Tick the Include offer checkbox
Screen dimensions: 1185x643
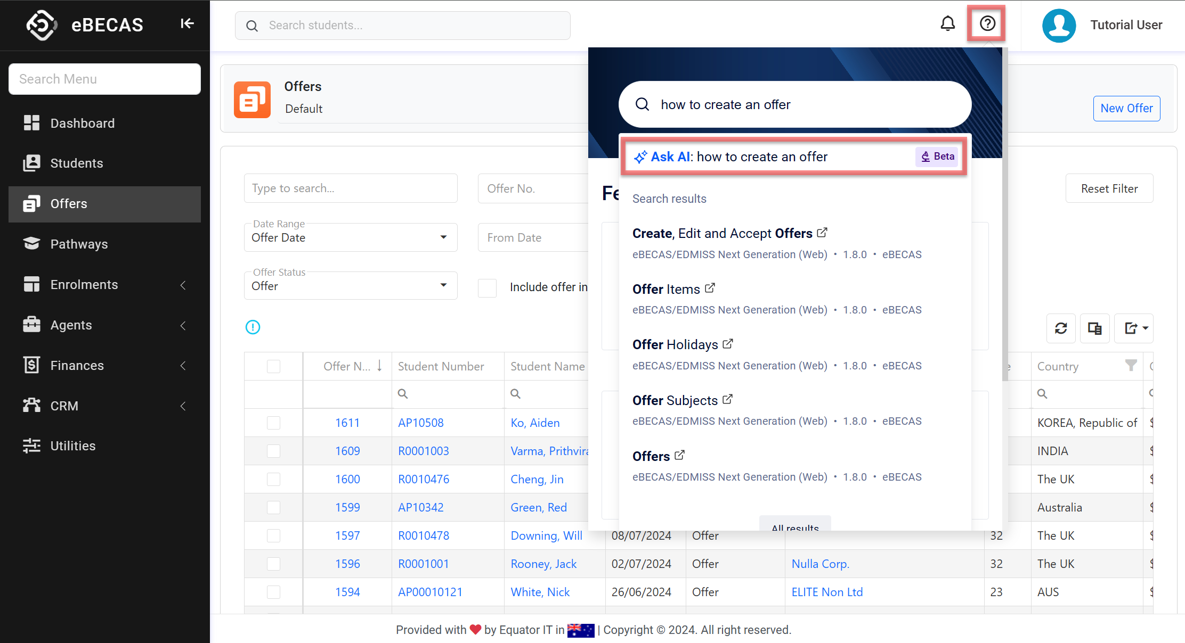point(487,287)
